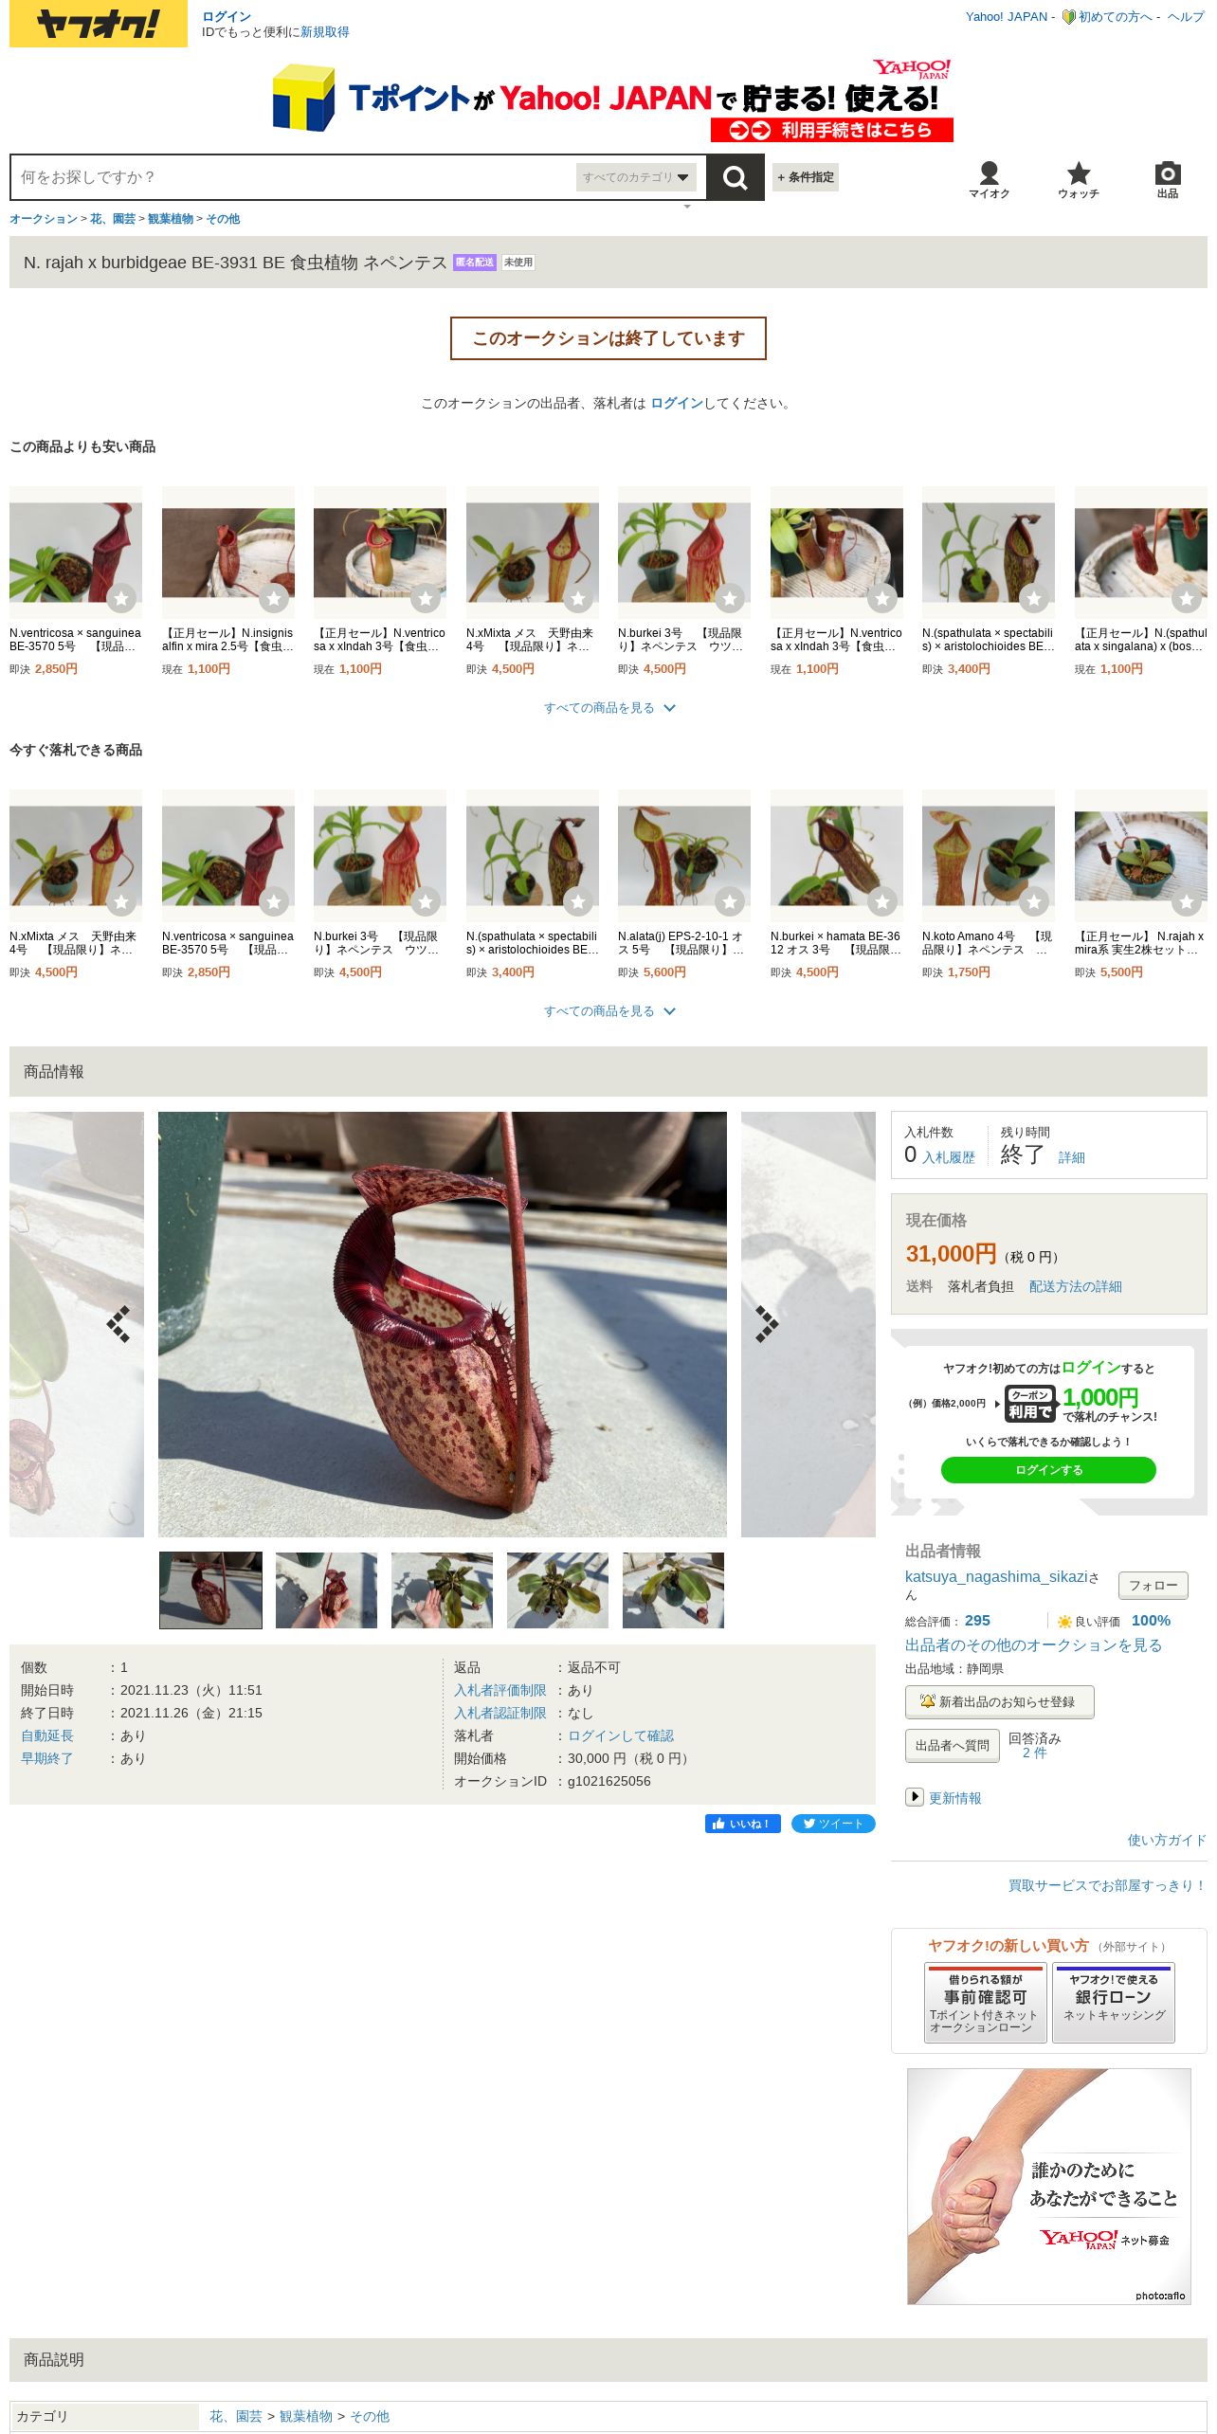The width and height of the screenshot is (1217, 2434).
Task: Toggle watch star on N.koto Amano 4号
Action: tap(1034, 901)
